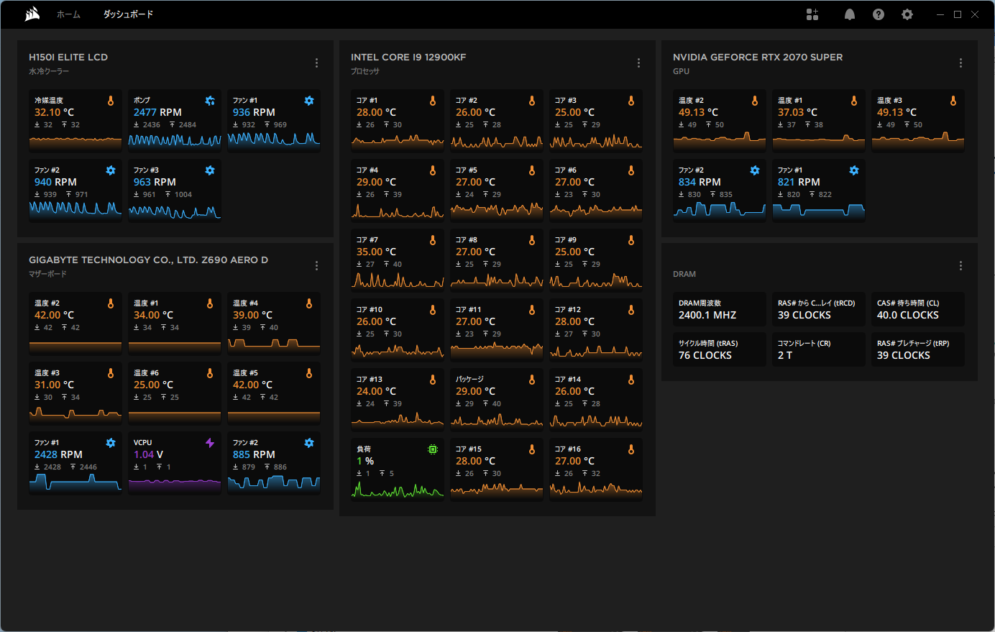995x632 pixels.
Task: Open H150i Elite LCD options menu
Action: pos(316,63)
